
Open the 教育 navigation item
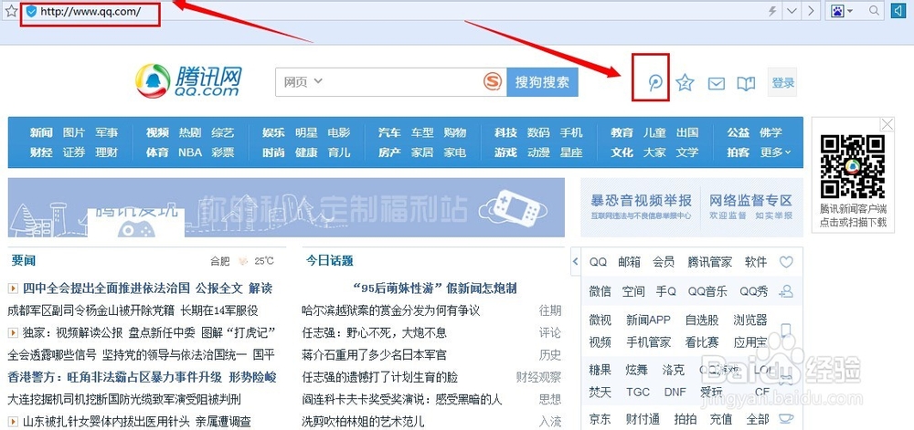click(x=622, y=132)
